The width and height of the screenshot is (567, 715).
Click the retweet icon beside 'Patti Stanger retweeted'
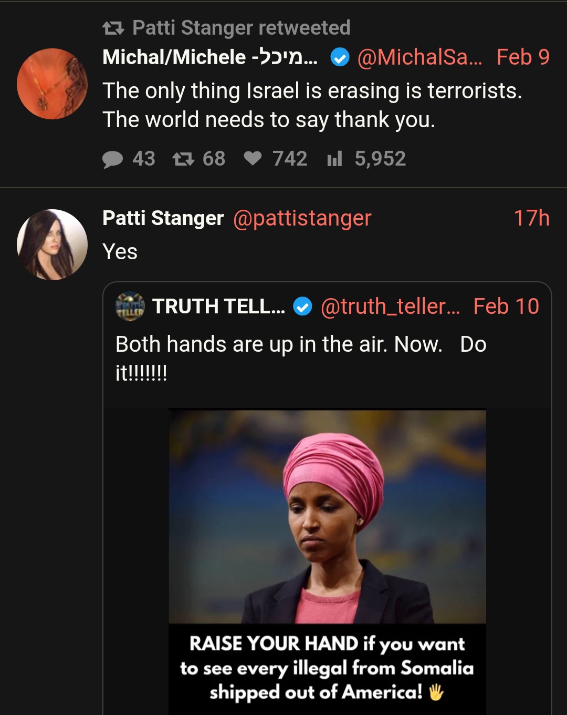(113, 28)
